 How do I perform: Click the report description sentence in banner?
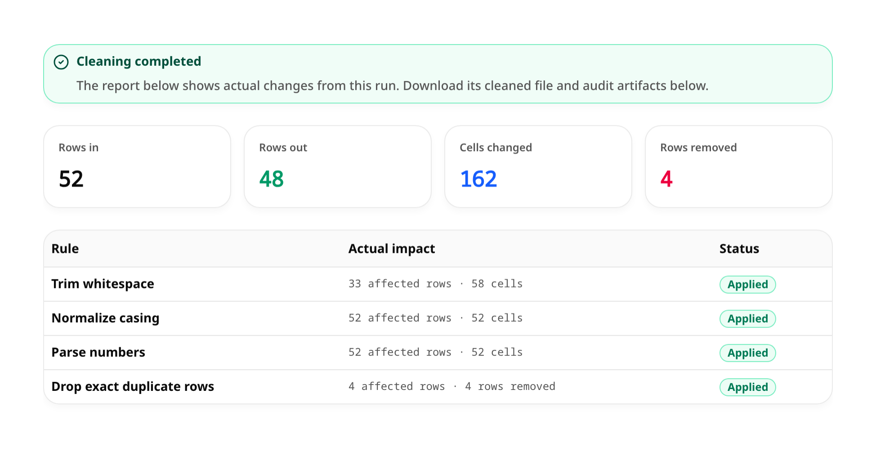click(392, 85)
